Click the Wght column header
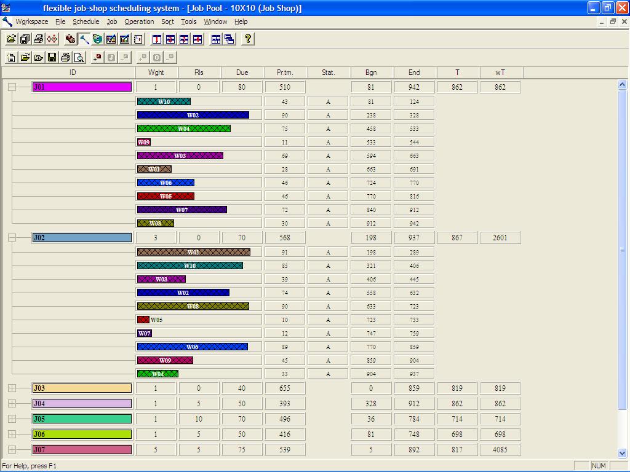This screenshot has height=472, width=630. pyautogui.click(x=156, y=73)
